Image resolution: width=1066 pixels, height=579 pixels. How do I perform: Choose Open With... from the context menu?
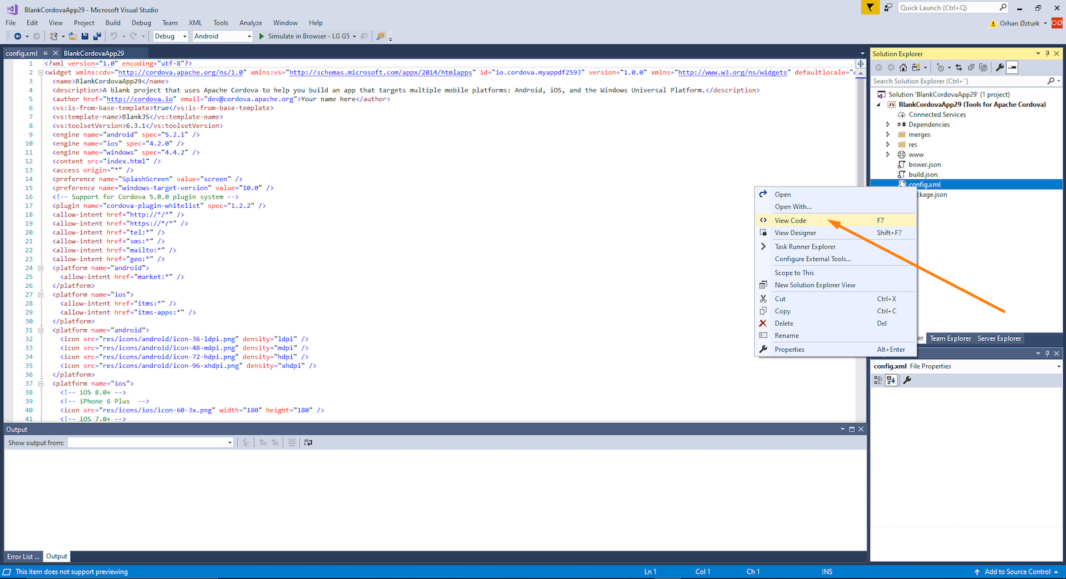point(835,207)
